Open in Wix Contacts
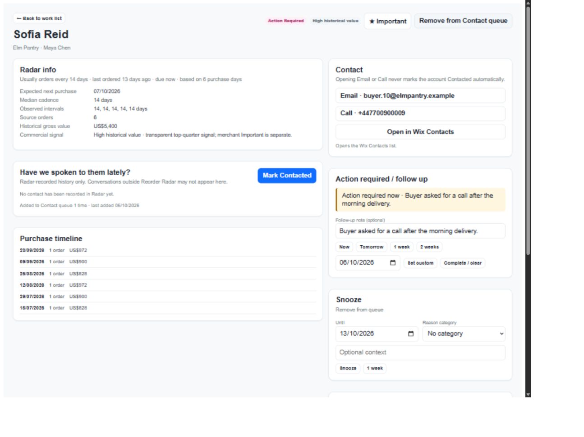 click(420, 132)
